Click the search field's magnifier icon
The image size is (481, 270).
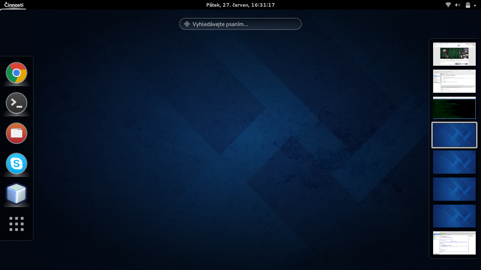pyautogui.click(x=187, y=24)
